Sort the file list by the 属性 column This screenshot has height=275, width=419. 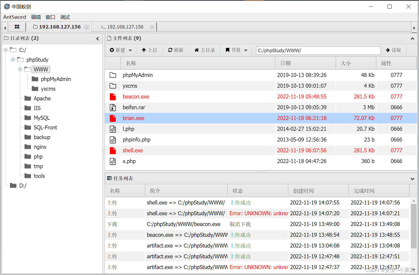pos(396,63)
